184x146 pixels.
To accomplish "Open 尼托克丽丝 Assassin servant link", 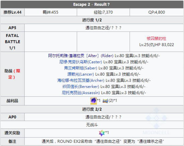I will tap(81, 93).
